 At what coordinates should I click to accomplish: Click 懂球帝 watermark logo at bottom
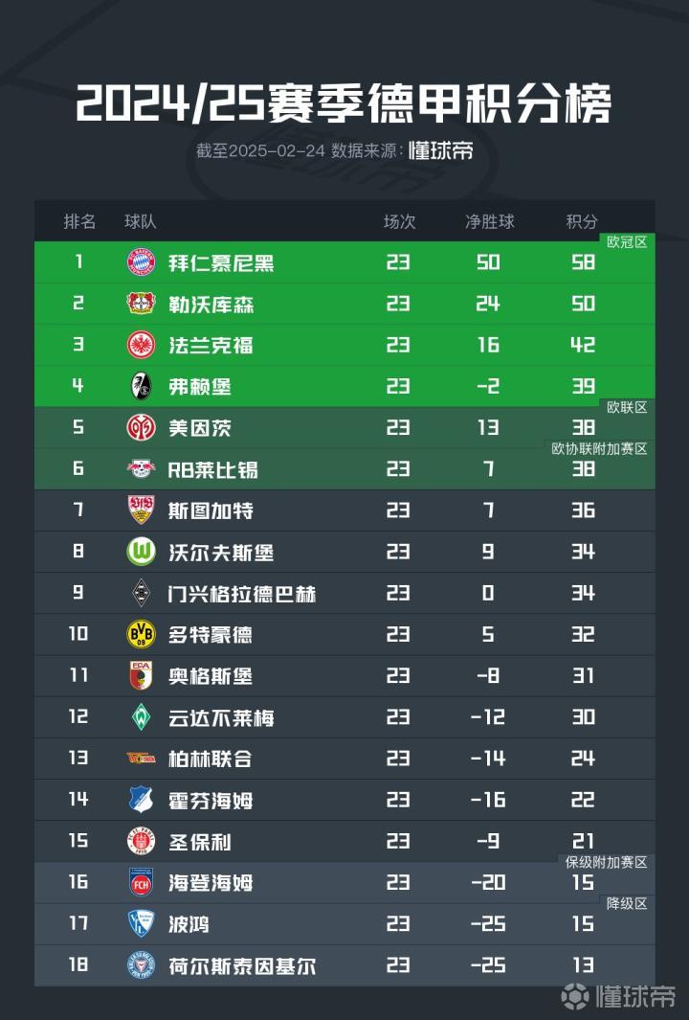tap(619, 996)
